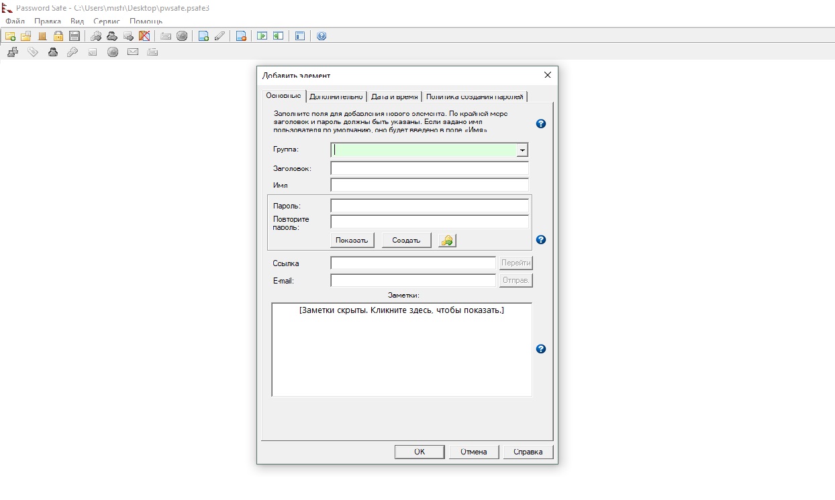Click the help icon beside the password section
This screenshot has width=835, height=500.
click(541, 240)
